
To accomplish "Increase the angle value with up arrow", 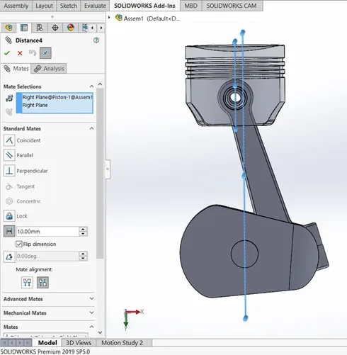I will pyautogui.click(x=83, y=254).
